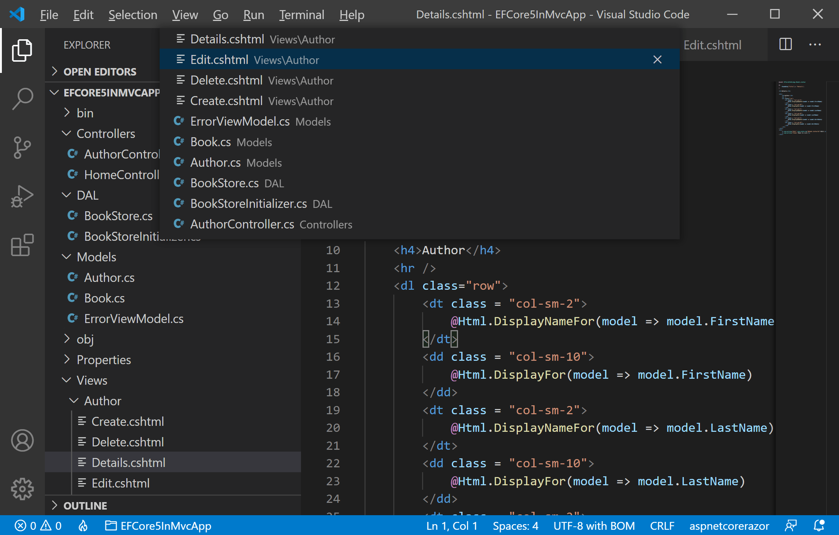839x535 pixels.
Task: Open the Terminal menu
Action: click(301, 15)
